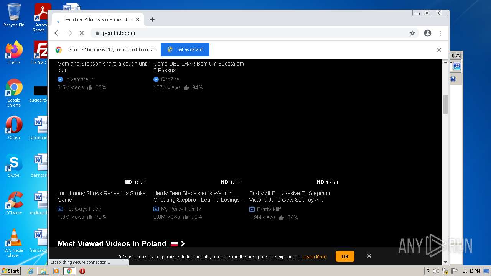Viewport: 491px width, 276px height.
Task: Click the Set as default button
Action: [x=185, y=49]
